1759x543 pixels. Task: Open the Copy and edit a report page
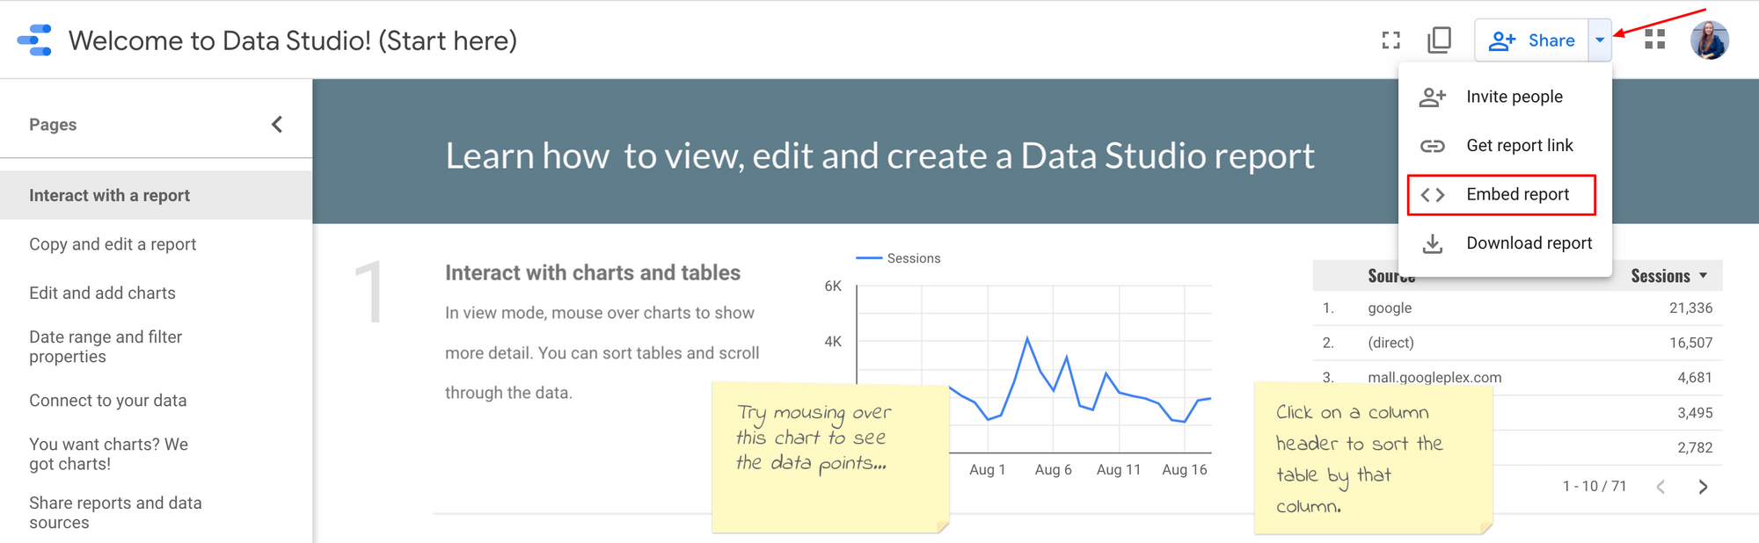click(x=113, y=244)
